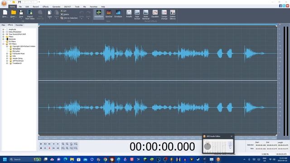Open the Delete Silence effect

172,14
